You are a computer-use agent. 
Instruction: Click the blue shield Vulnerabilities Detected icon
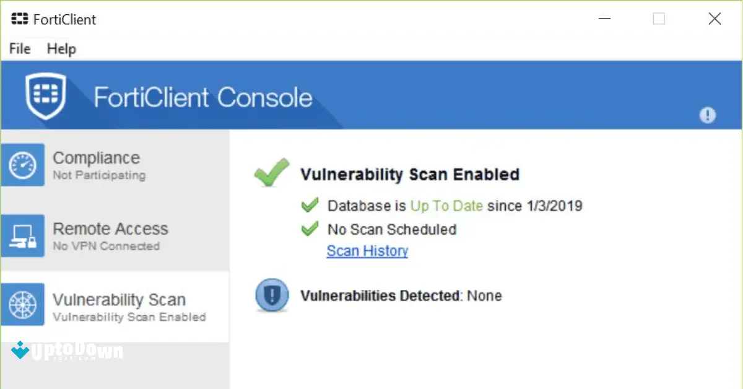(272, 295)
